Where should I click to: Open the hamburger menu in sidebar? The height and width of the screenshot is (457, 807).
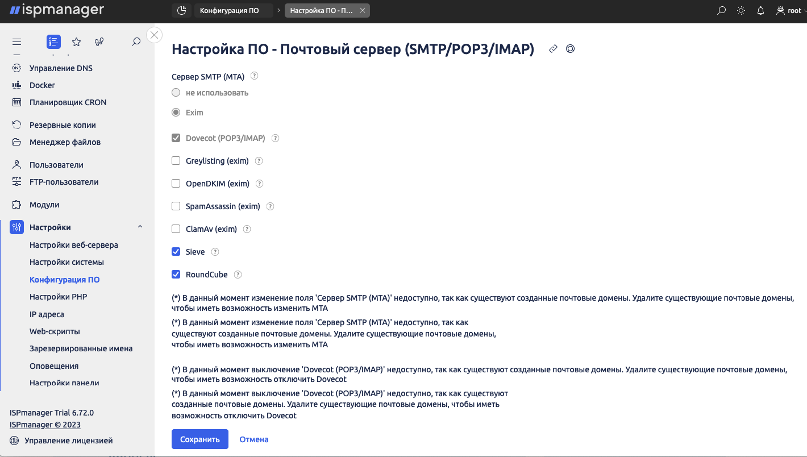click(17, 41)
